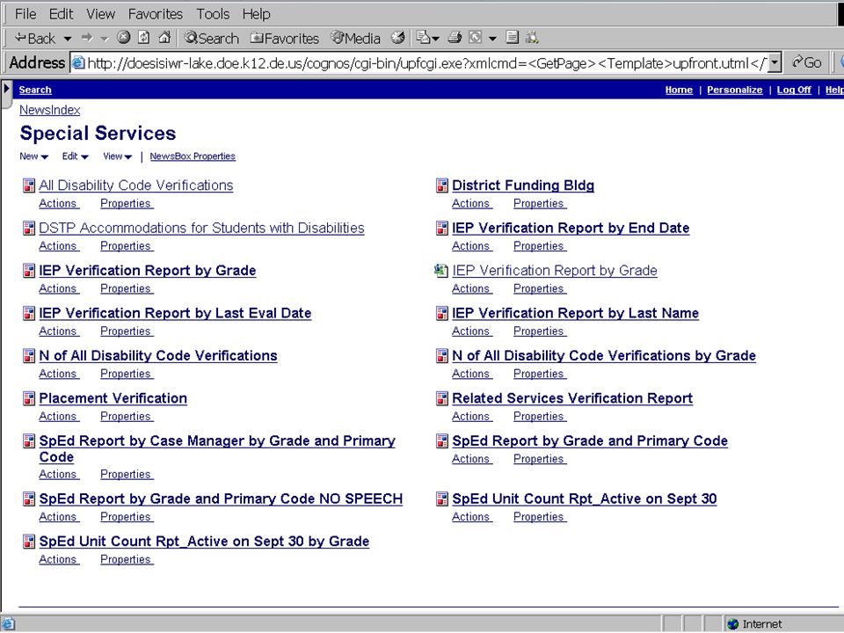Click the Home link in blue bar
Viewport: 844px width, 633px height.
click(x=679, y=90)
